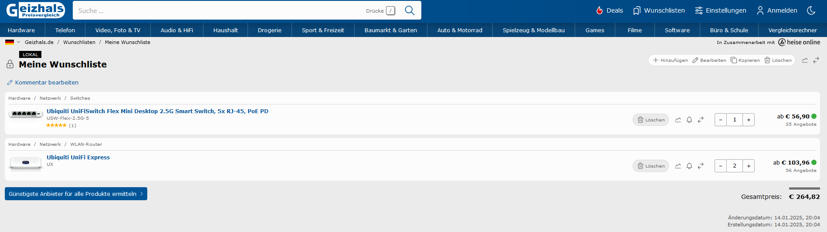Image resolution: width=827 pixels, height=232 pixels.
Task: Open the Baumarkt & Garten menu
Action: (390, 30)
